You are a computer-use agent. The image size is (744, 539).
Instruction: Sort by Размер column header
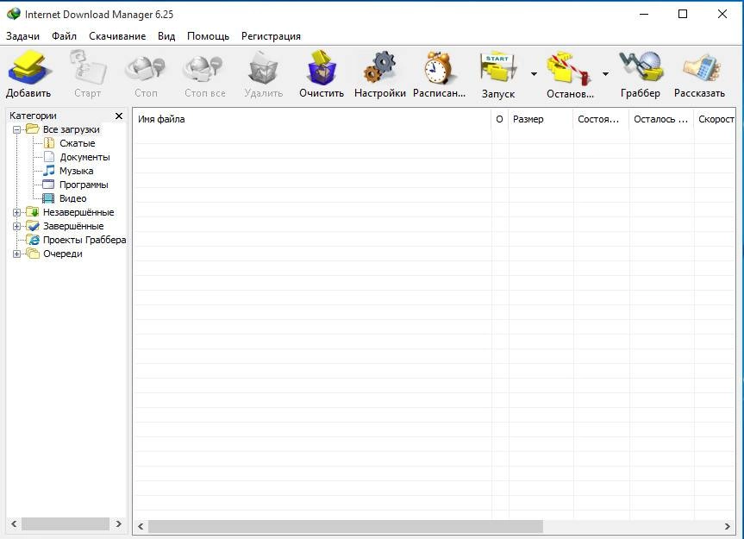pos(541,119)
